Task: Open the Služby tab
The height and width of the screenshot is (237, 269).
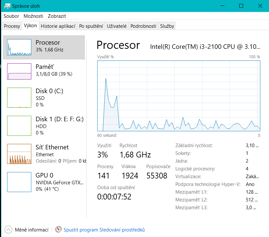Action: coord(167,26)
